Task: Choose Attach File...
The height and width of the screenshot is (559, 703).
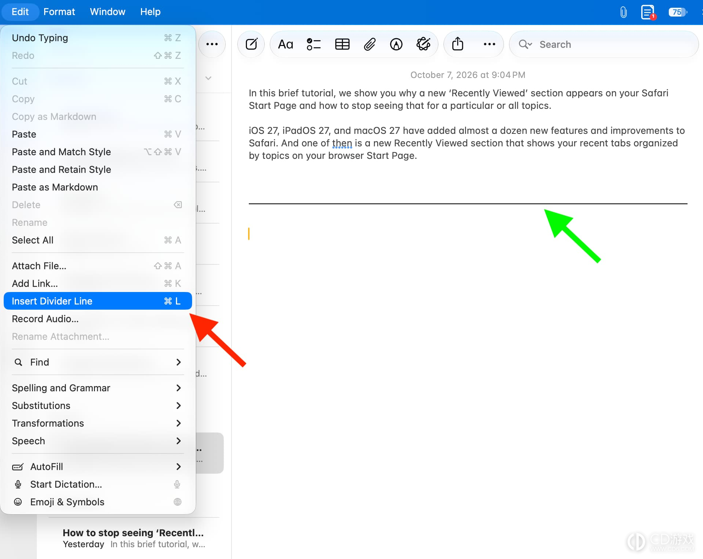Action: [x=98, y=266]
